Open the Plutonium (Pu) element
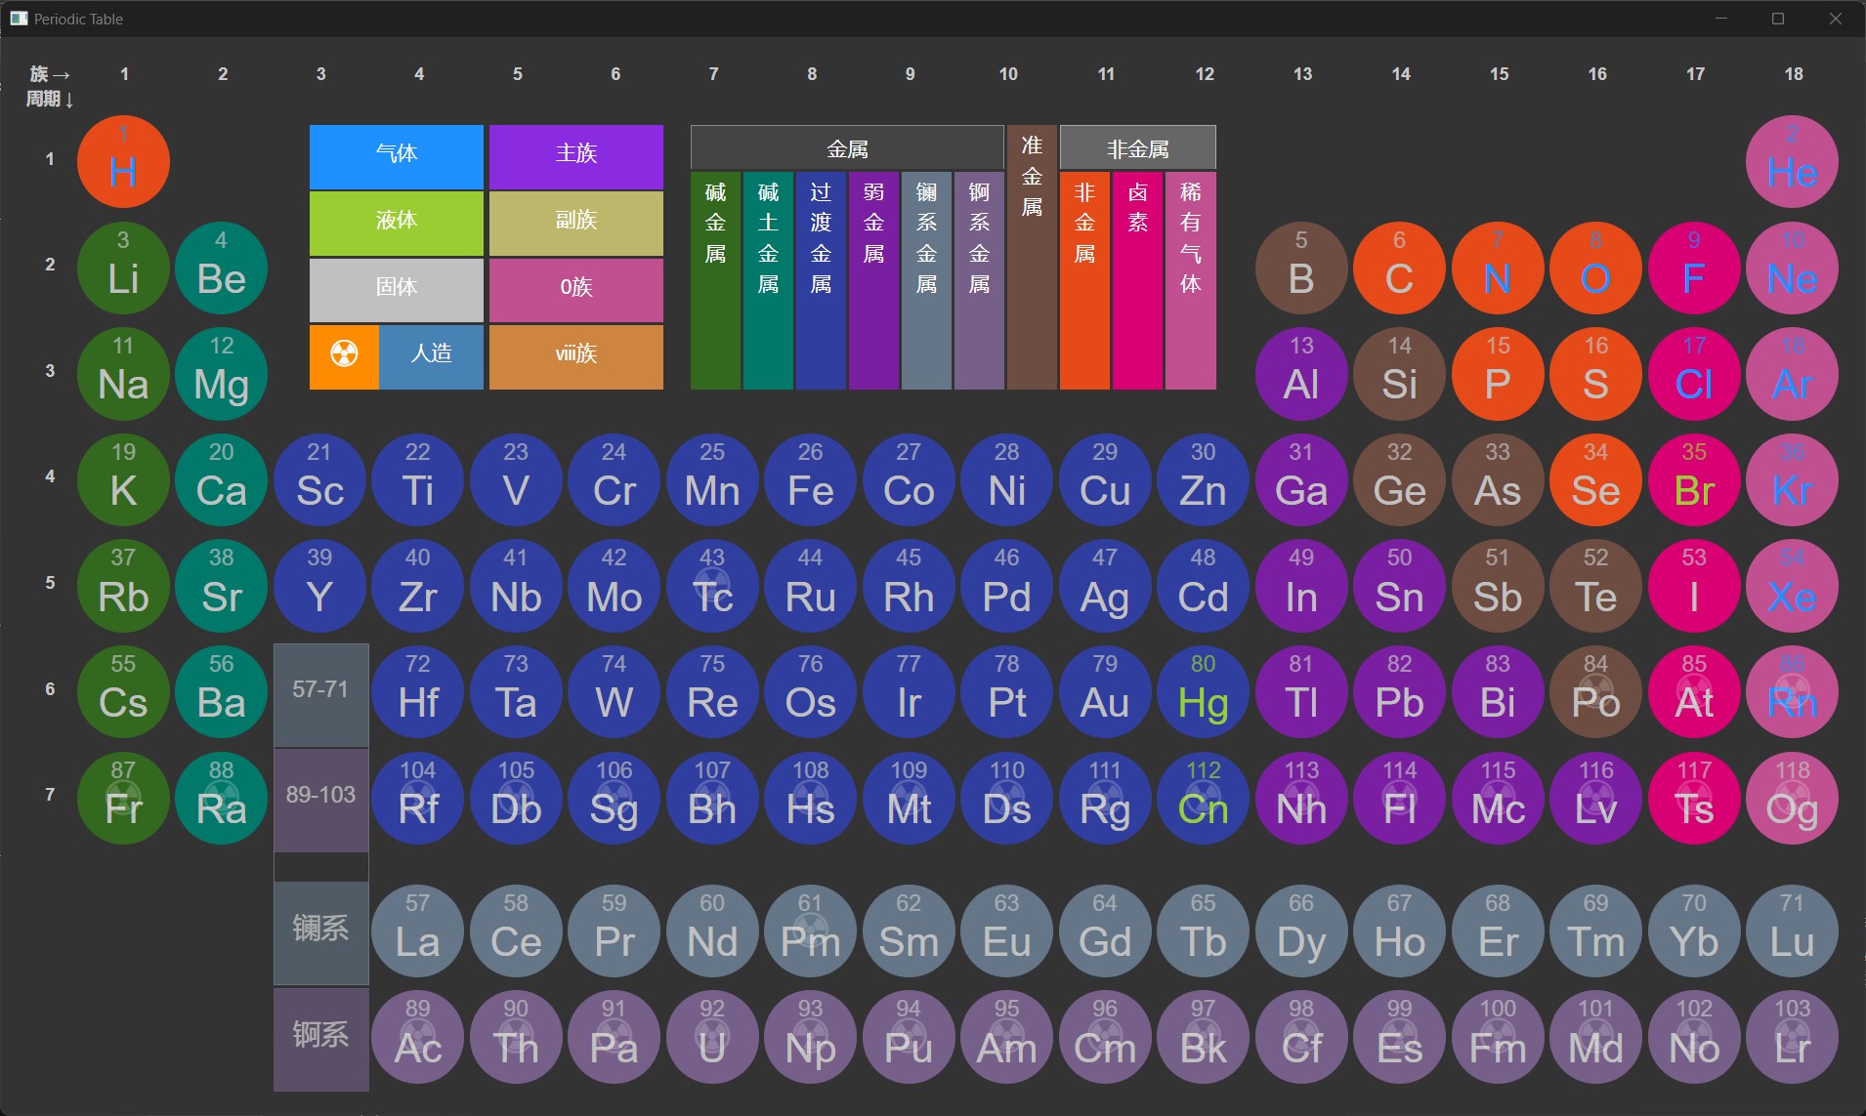The image size is (1866, 1116). tap(909, 1038)
